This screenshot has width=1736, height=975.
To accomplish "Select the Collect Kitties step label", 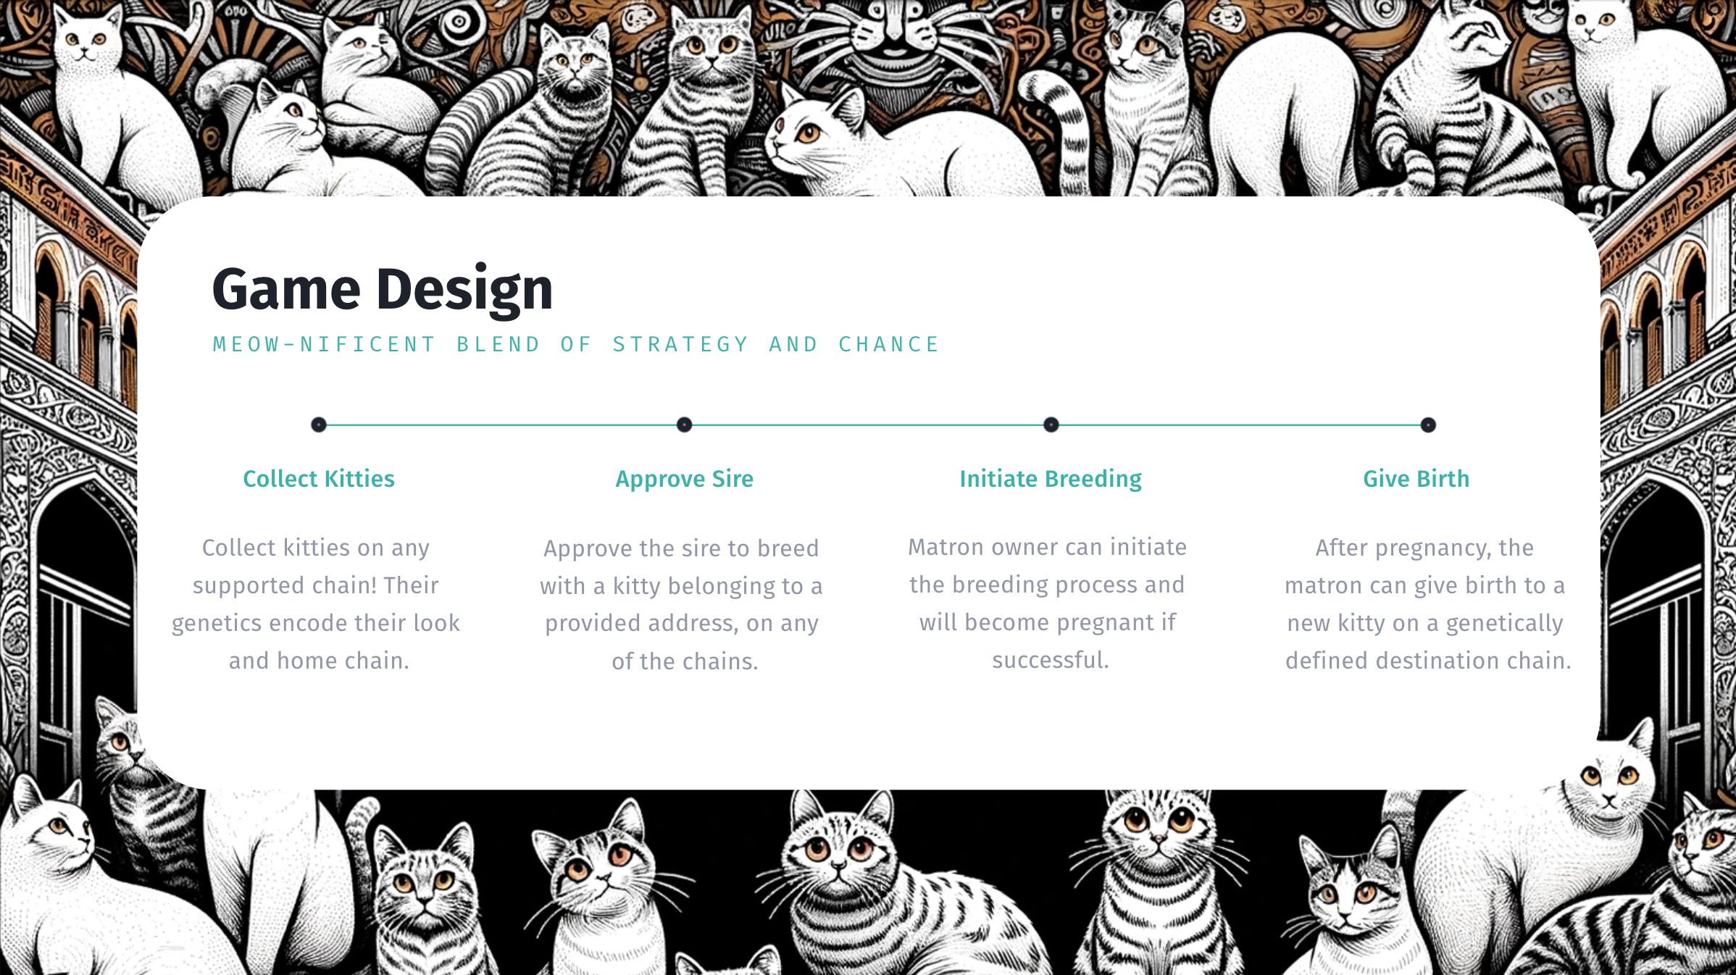I will [317, 478].
